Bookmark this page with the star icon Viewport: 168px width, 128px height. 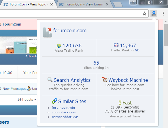click(x=144, y=13)
